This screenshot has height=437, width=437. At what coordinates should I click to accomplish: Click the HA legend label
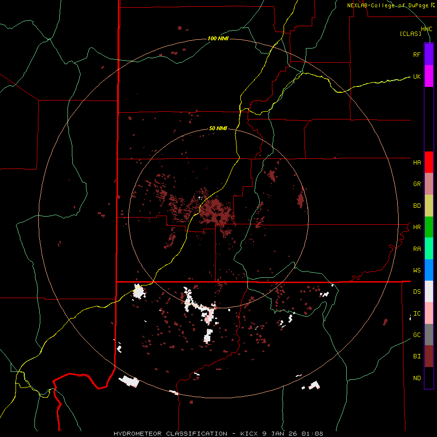coord(417,163)
